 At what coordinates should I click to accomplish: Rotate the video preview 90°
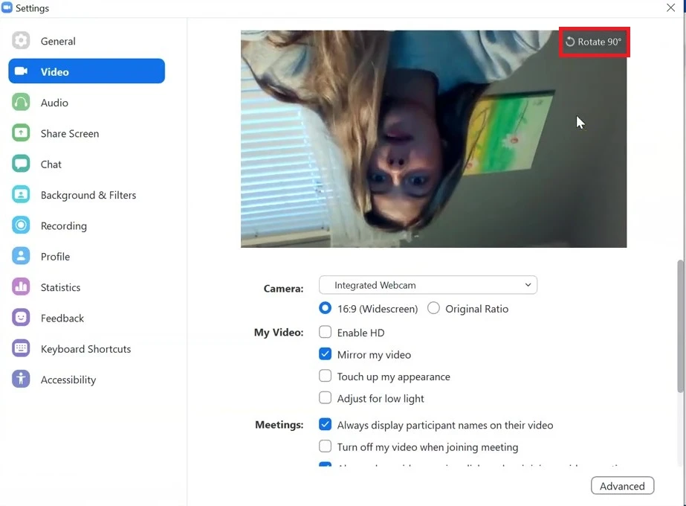click(594, 42)
